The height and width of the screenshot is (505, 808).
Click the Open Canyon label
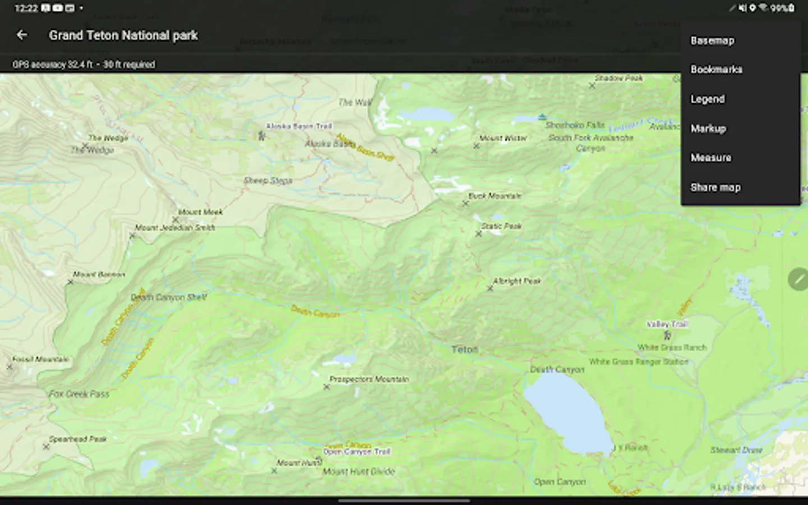click(560, 481)
